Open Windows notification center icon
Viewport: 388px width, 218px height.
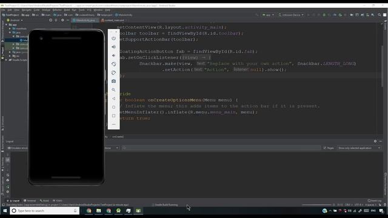click(x=381, y=211)
